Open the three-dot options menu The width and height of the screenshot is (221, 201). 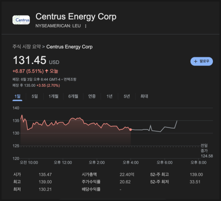[x=85, y=26]
